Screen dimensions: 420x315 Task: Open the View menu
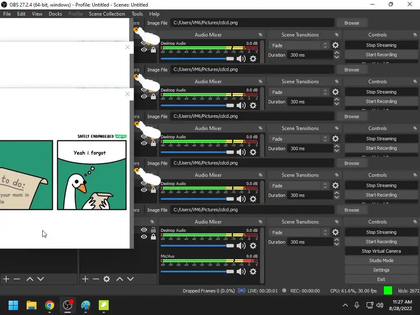point(37,14)
